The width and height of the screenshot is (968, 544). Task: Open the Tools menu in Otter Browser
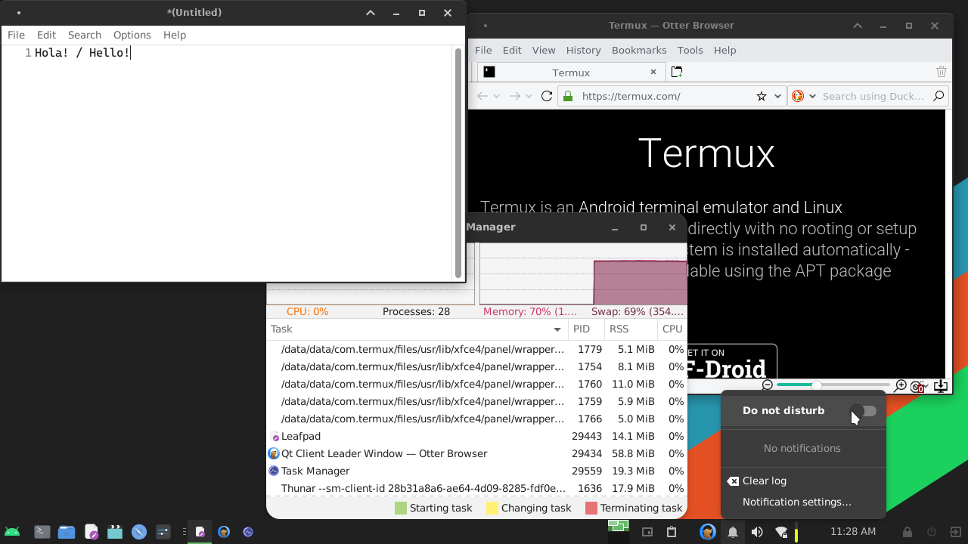[x=690, y=50]
